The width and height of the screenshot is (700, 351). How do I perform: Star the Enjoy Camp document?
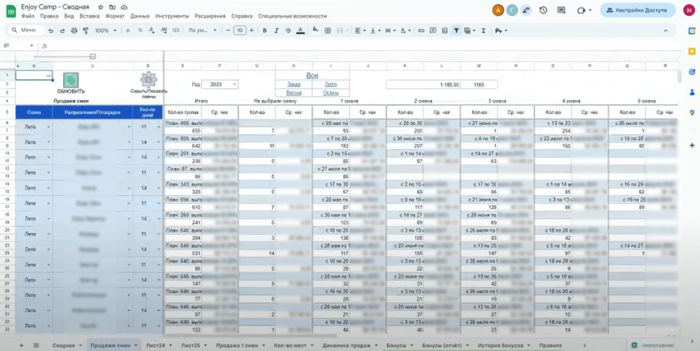[101, 7]
